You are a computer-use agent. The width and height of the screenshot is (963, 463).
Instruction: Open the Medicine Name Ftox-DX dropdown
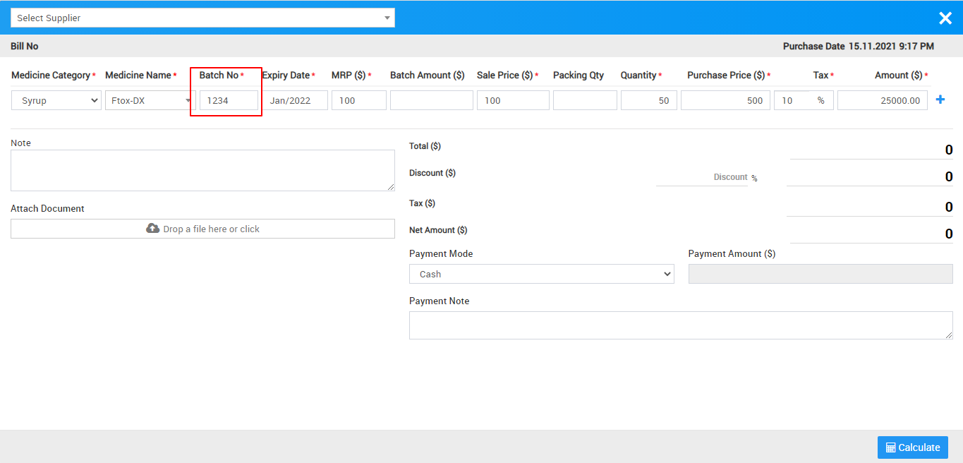point(150,101)
